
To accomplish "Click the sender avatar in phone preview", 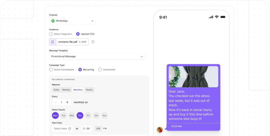I will pyautogui.click(x=160, y=130).
